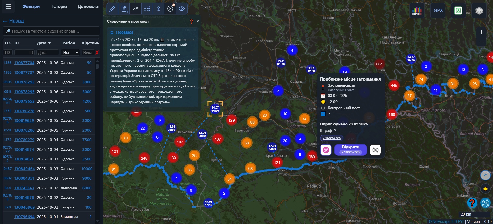
Task: Open the hamburger menu
Action: tap(8, 7)
